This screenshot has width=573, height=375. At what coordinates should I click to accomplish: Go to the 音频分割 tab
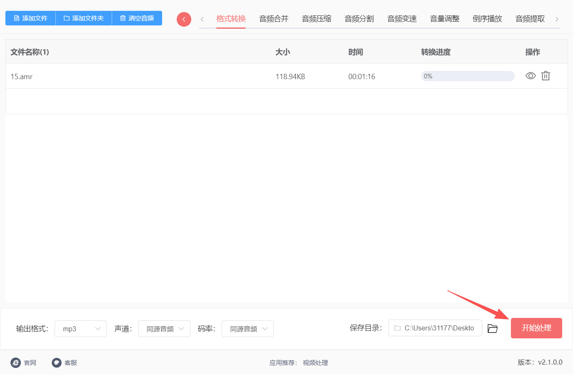pyautogui.click(x=359, y=19)
